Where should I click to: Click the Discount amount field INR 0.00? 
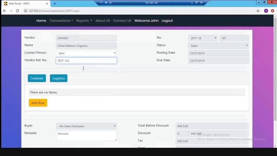pyautogui.click(x=219, y=134)
